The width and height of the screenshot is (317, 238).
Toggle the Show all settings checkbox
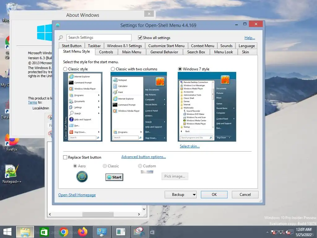pos(140,37)
